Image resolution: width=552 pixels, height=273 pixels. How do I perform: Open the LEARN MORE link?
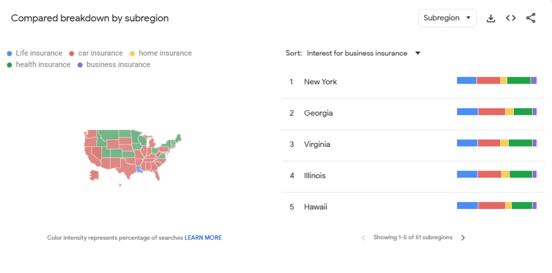[x=203, y=237]
